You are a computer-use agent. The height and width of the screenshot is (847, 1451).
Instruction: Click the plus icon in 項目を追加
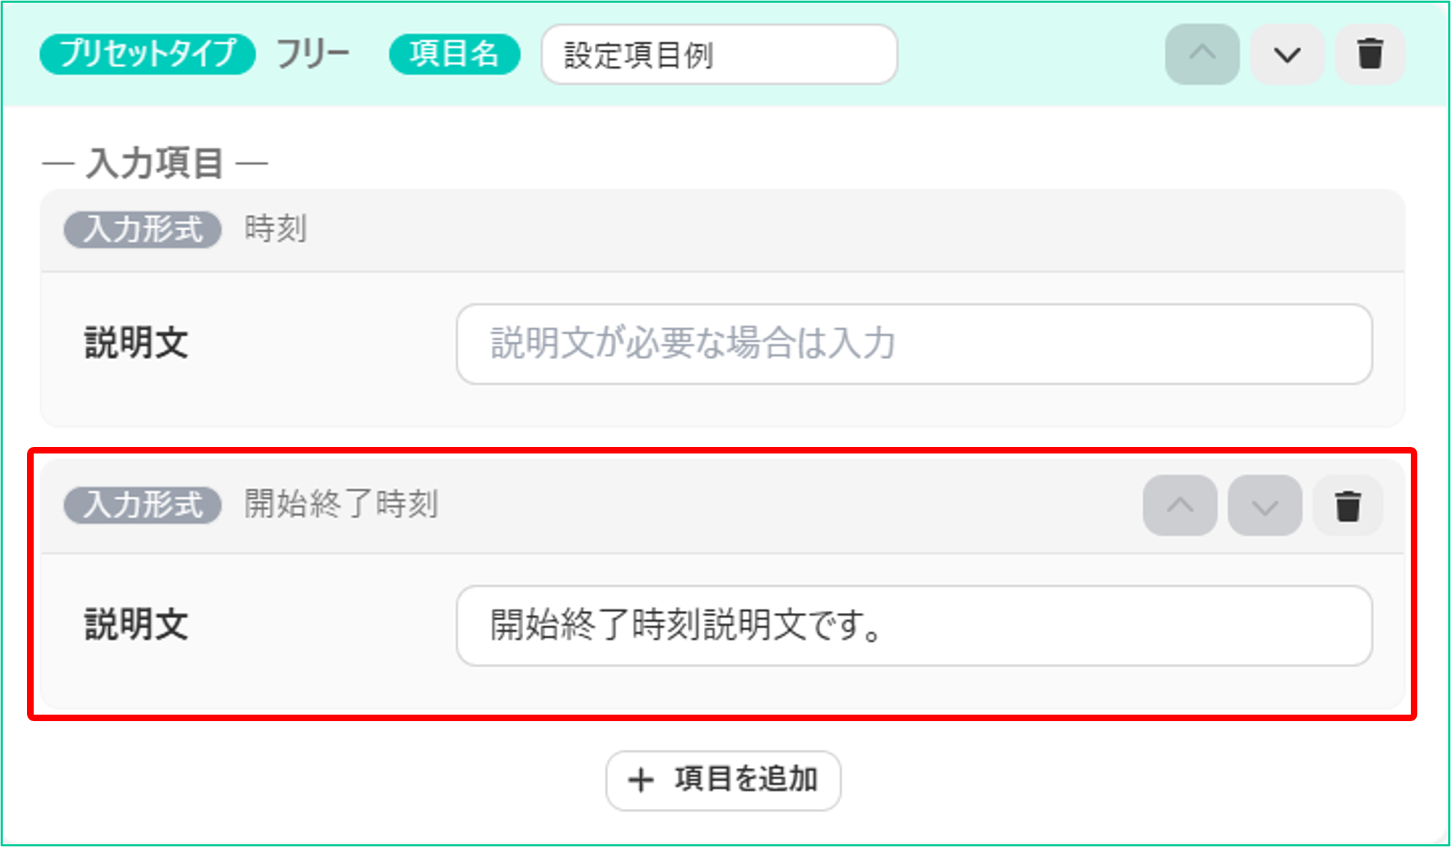pyautogui.click(x=640, y=780)
